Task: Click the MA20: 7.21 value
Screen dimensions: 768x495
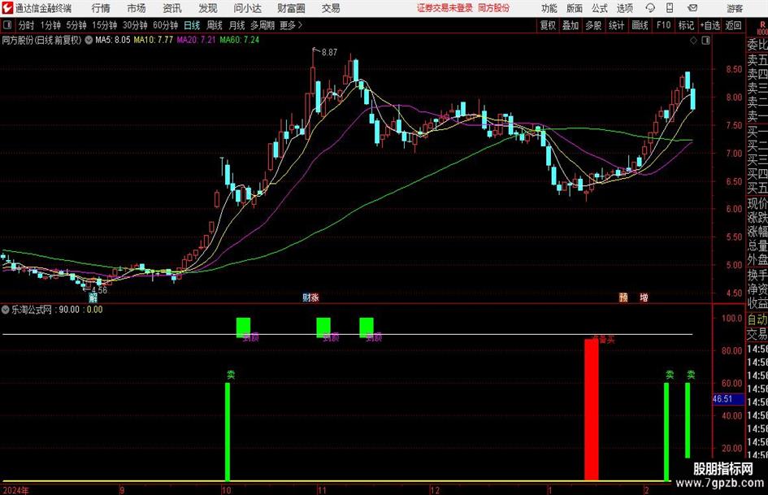Action: [x=196, y=40]
